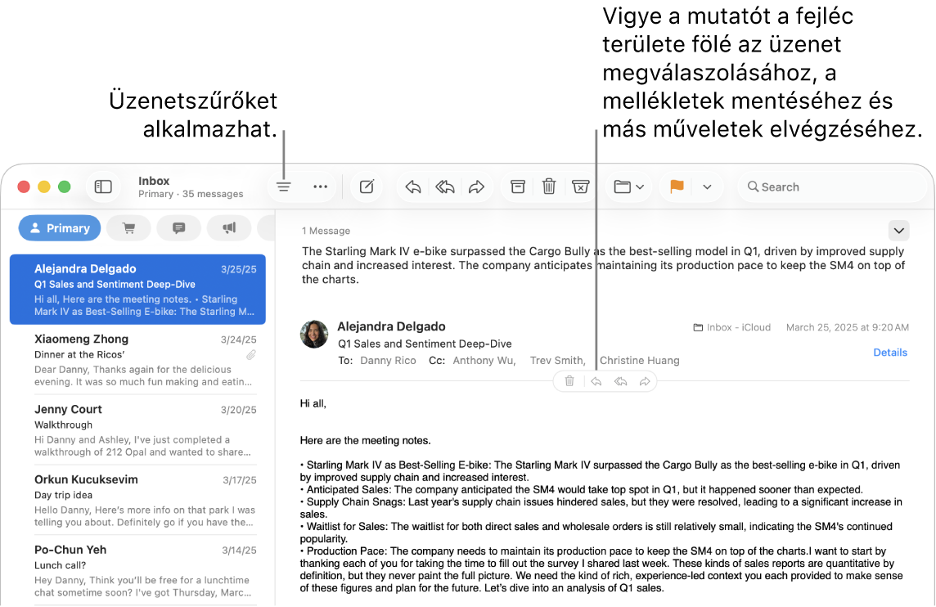Move the message to Junk

coord(581,187)
